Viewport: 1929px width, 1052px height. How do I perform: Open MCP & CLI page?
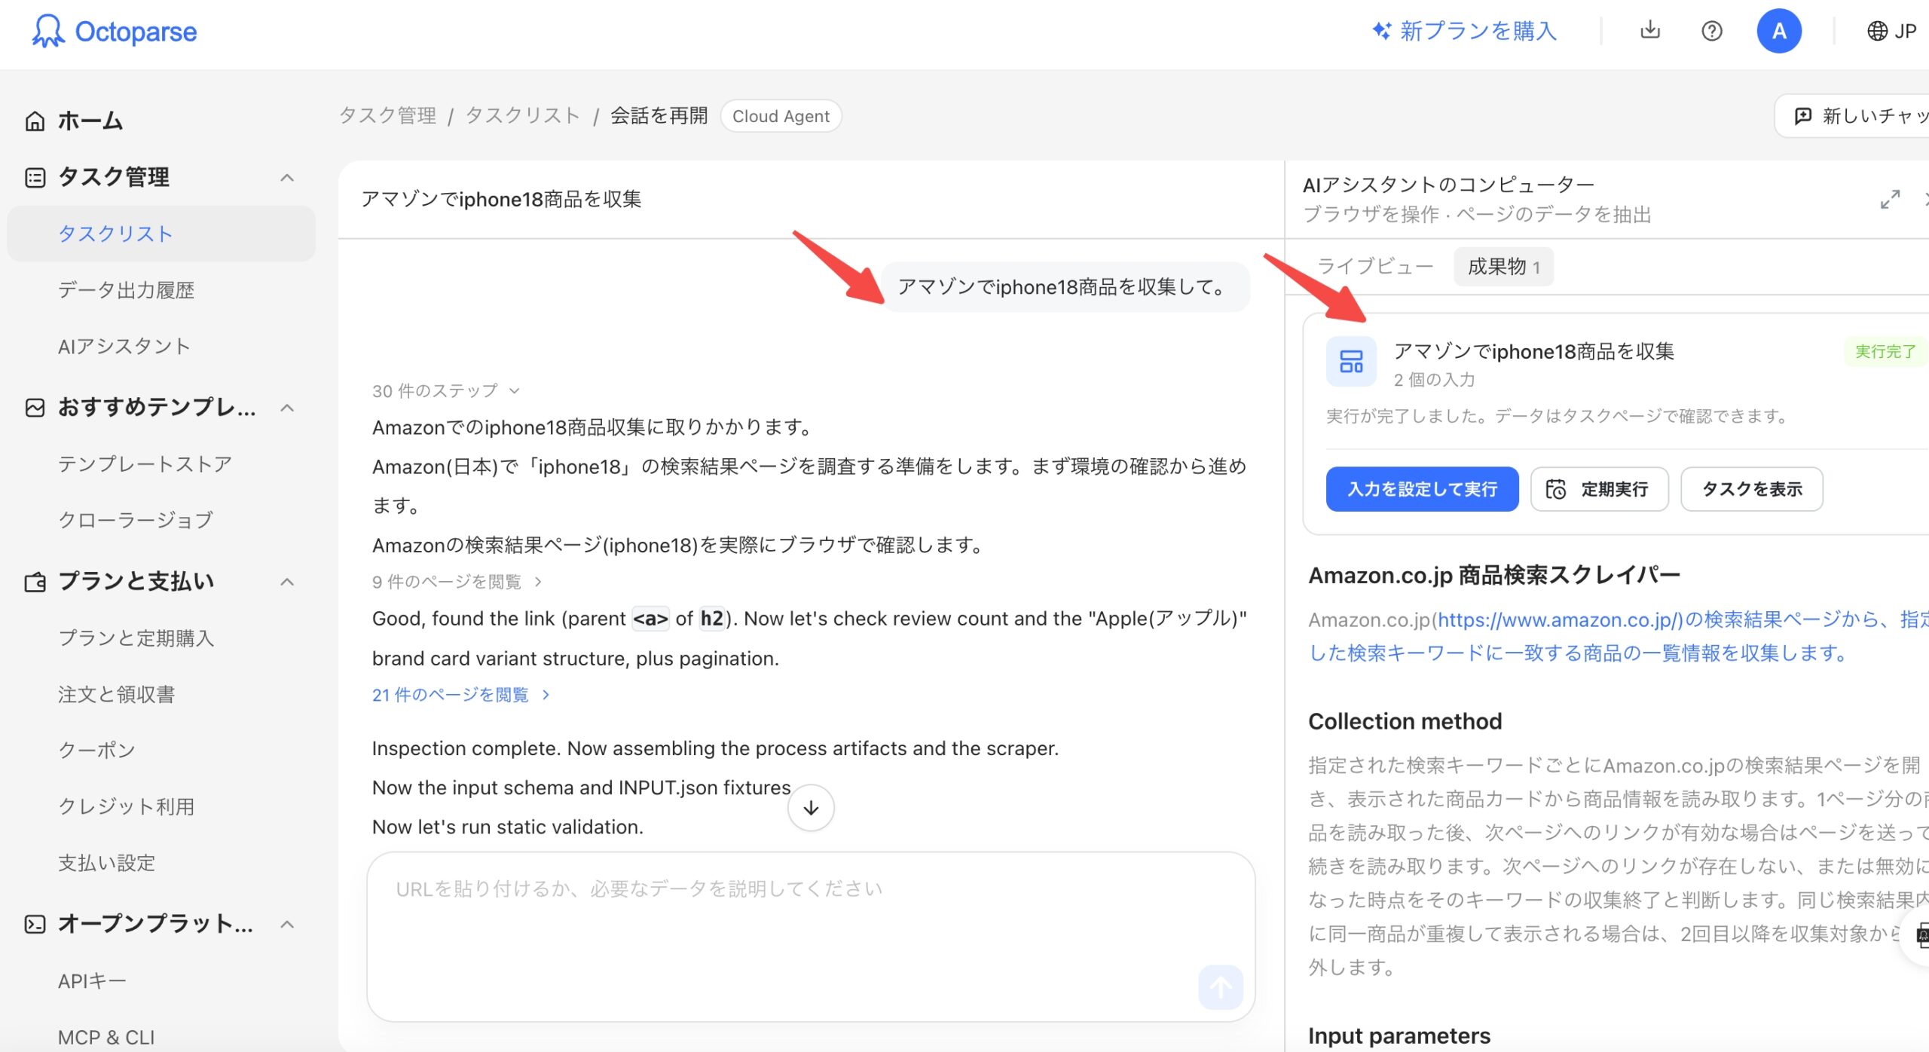pos(106,1038)
